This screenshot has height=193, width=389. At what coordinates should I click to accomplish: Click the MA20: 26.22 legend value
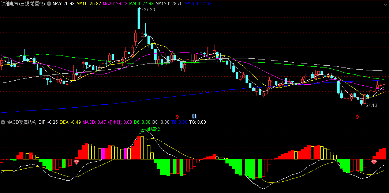coord(115,4)
